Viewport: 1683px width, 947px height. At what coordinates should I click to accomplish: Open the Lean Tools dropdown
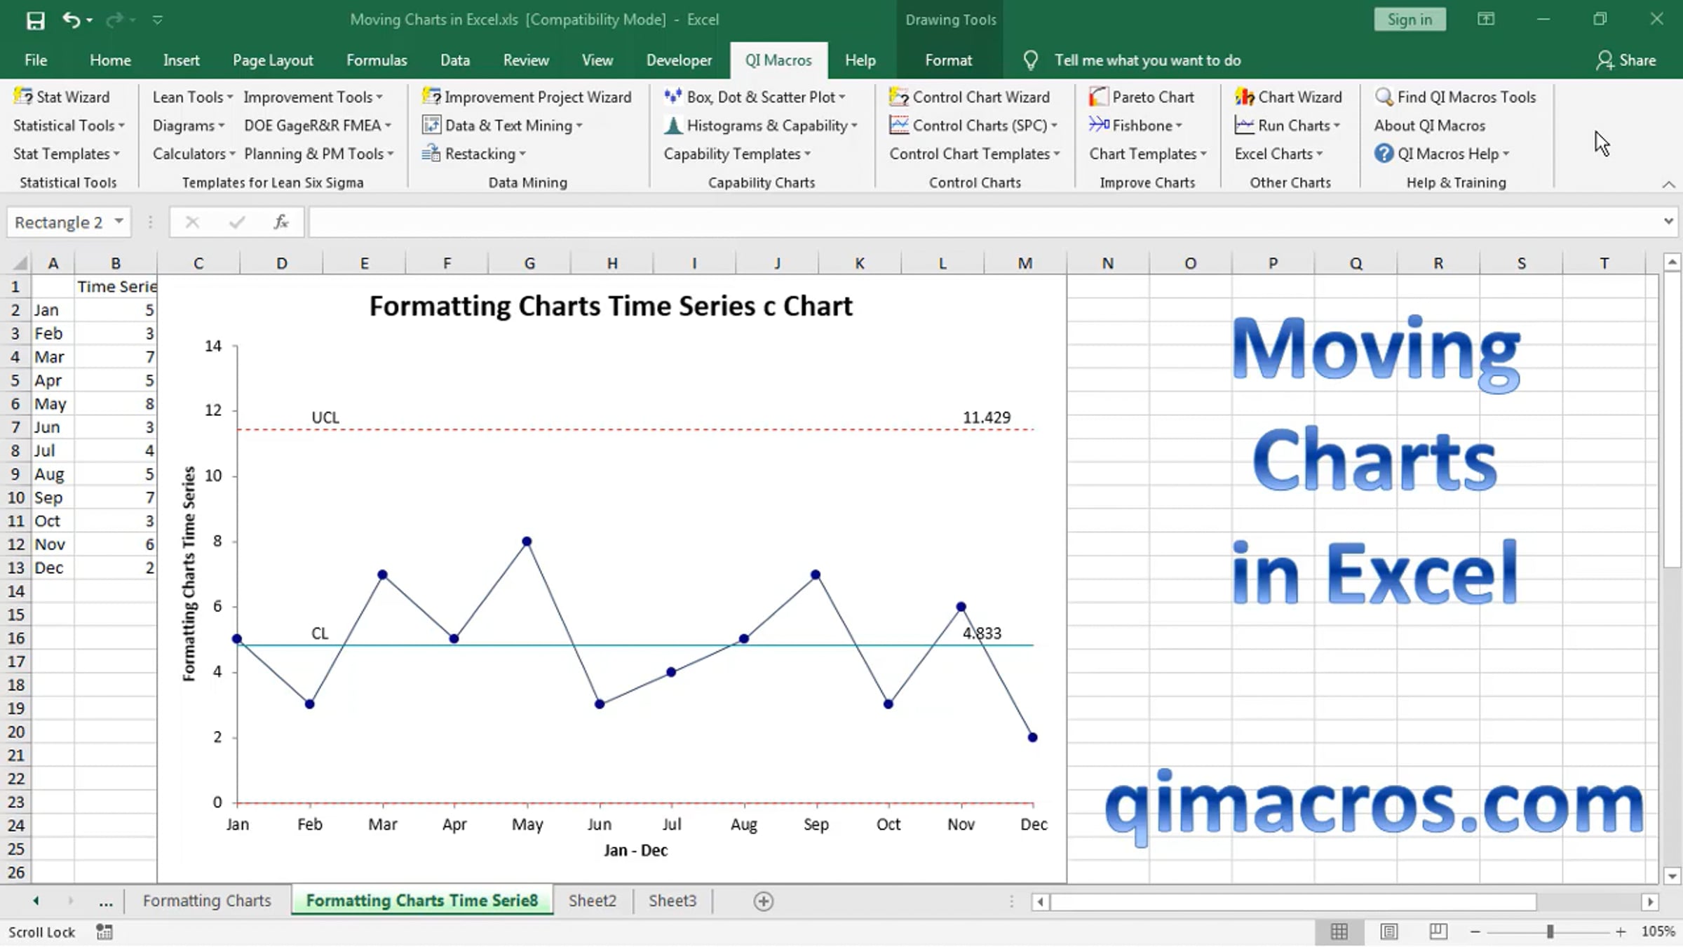(193, 97)
